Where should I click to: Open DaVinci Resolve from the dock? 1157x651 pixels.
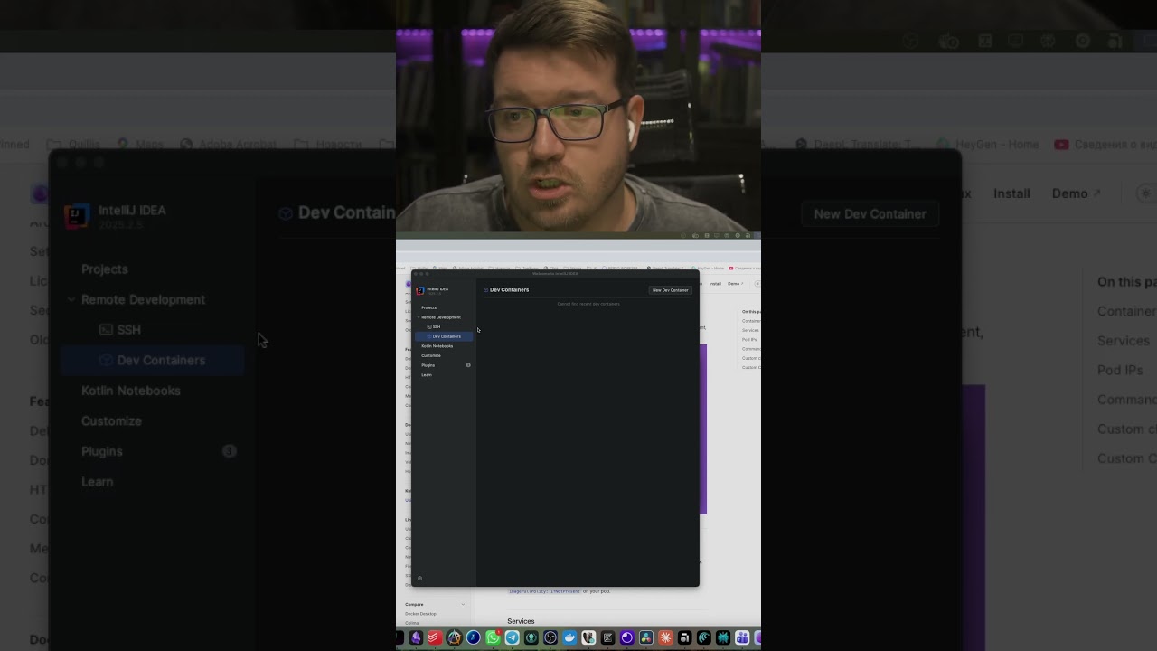tap(646, 638)
